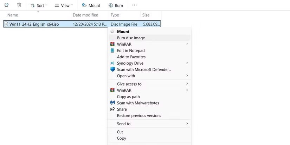
Task: Click the first WinRAR books icon
Action: point(112,44)
